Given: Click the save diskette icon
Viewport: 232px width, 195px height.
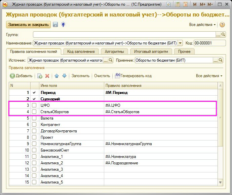Looking at the screenshot, I should tap(55, 25).
